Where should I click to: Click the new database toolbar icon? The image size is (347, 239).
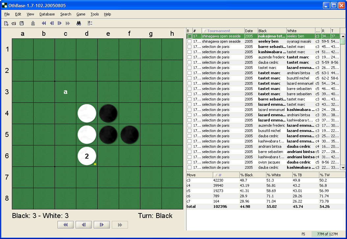(7, 23)
